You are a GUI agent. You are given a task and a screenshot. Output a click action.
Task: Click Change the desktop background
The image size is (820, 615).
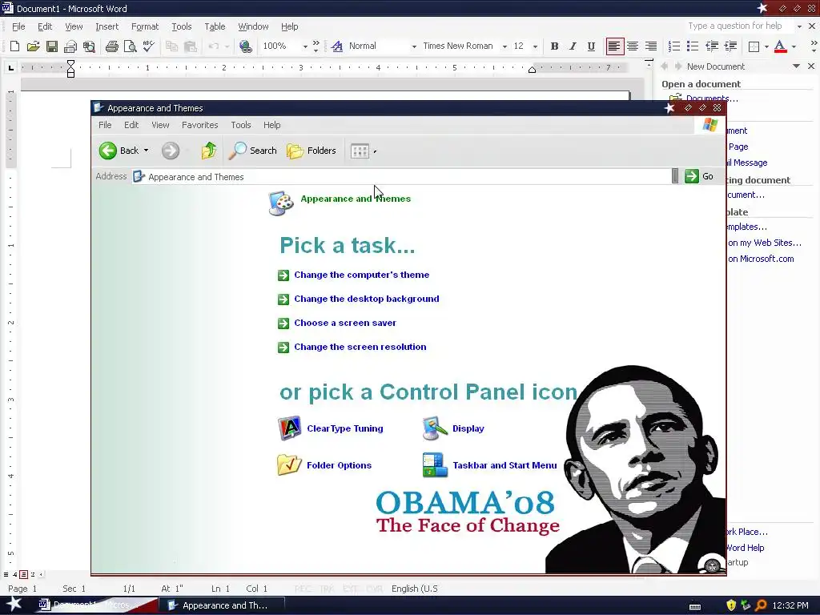tap(367, 299)
